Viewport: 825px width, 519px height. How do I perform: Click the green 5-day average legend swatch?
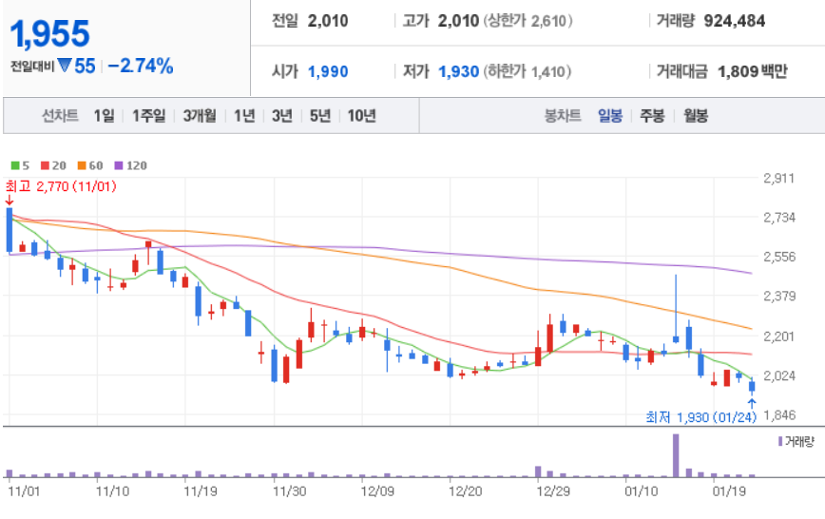click(x=15, y=165)
